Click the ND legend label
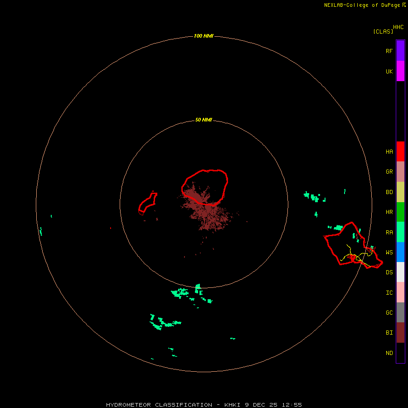Viewport: 408px width, 408px height. [x=389, y=353]
